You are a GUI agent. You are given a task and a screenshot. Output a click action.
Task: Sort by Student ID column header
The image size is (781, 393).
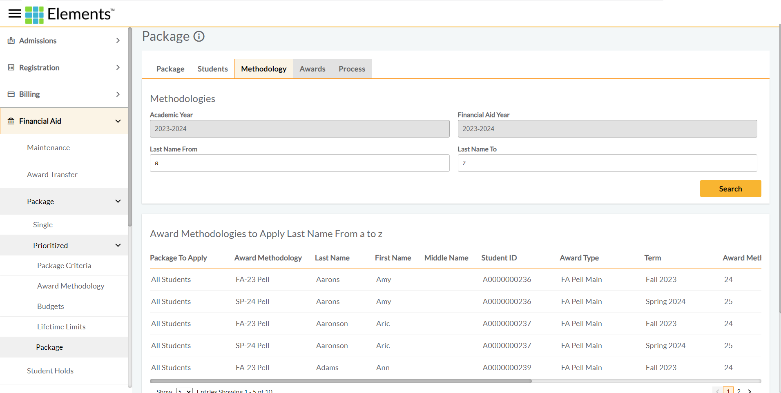499,258
